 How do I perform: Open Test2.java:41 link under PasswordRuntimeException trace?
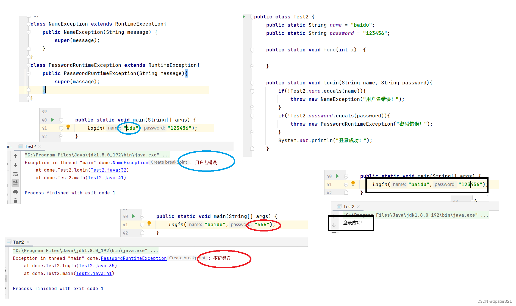point(94,274)
